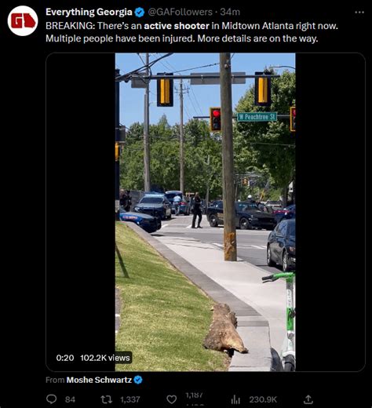Like the post with the heart icon
Screen dimensions: 372x408
(x=172, y=399)
